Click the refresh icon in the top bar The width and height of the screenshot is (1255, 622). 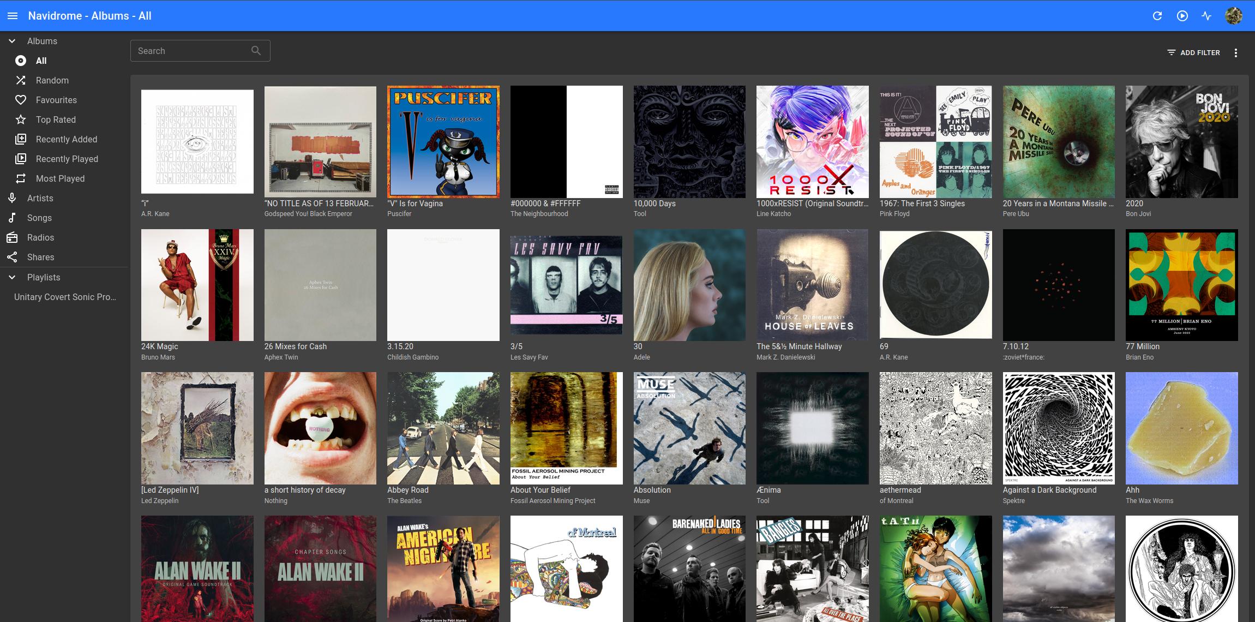[x=1157, y=16]
